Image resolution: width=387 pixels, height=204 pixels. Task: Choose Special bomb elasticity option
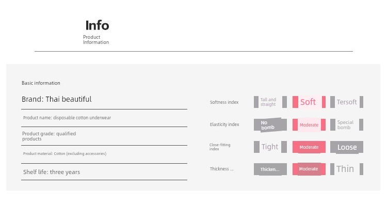347,124
